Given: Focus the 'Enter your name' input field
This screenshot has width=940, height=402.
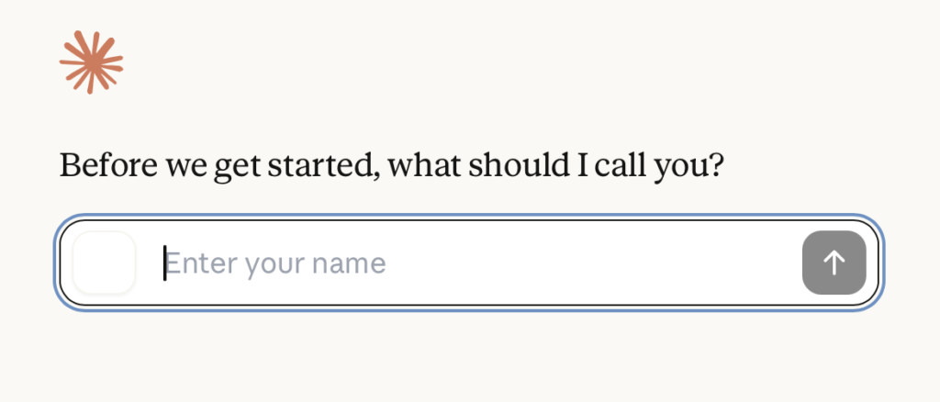Looking at the screenshot, I should pos(477,263).
